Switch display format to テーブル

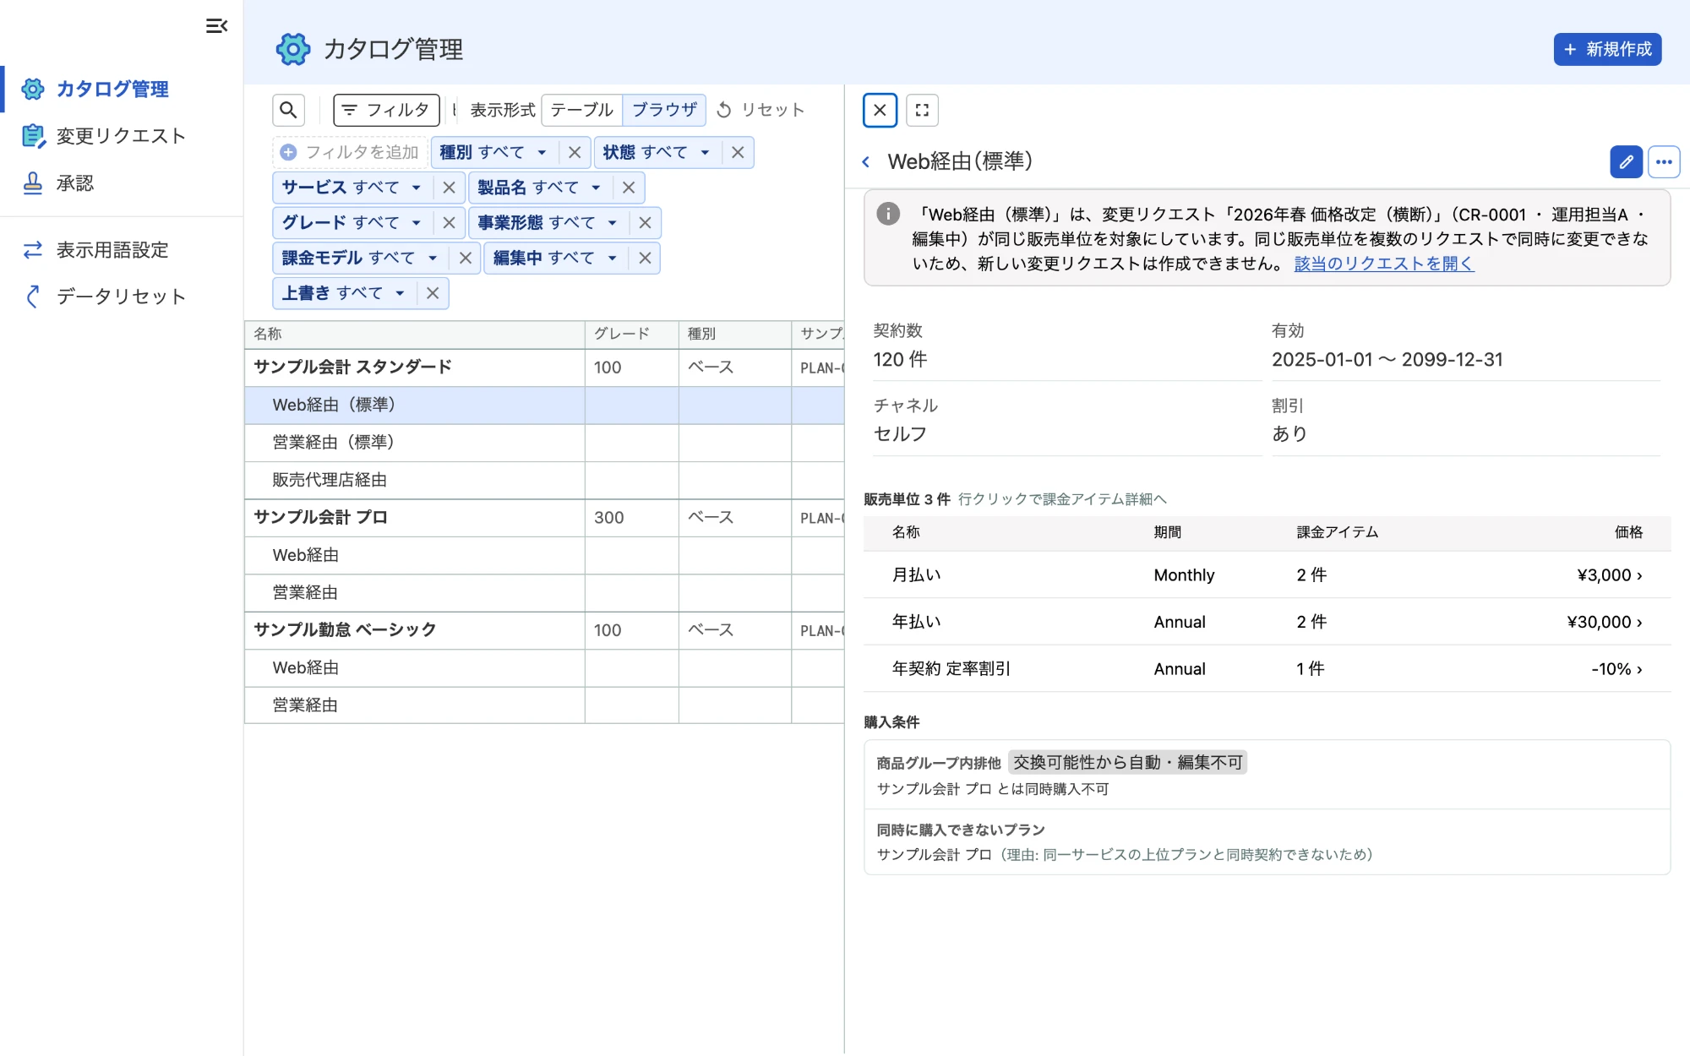[x=581, y=110]
